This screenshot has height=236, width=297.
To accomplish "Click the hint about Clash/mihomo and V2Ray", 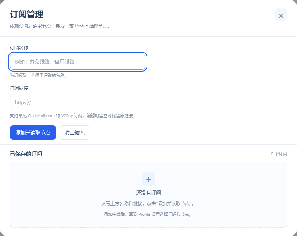I will click(x=72, y=116).
